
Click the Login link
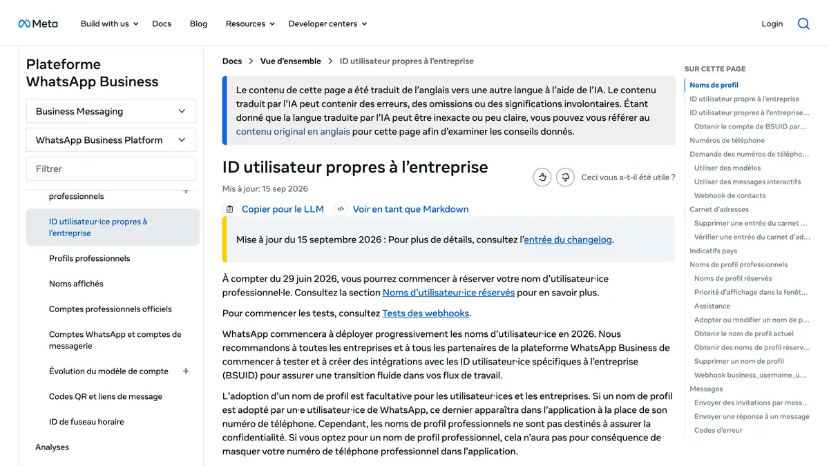[772, 23]
